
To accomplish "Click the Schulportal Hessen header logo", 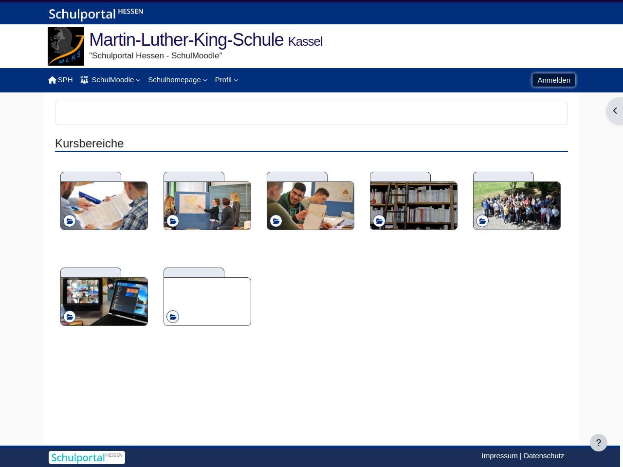I will [x=96, y=14].
